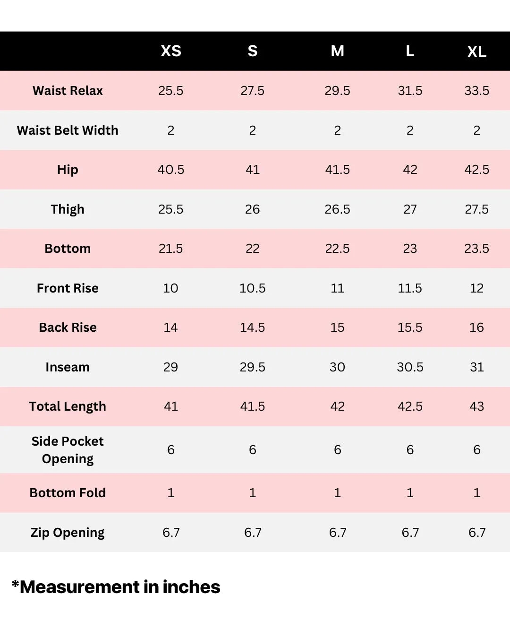Select the Side Pocket Opening label

click(68, 450)
